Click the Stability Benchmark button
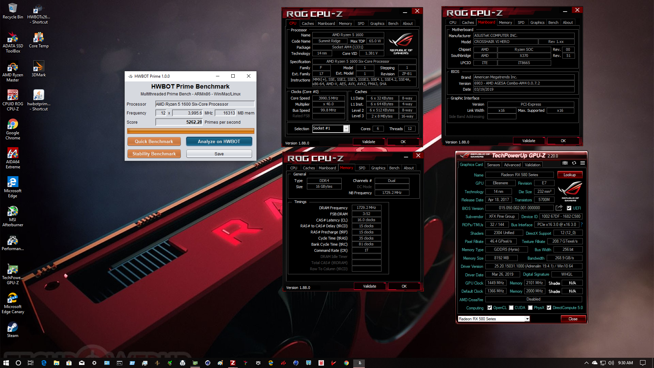 coord(154,154)
